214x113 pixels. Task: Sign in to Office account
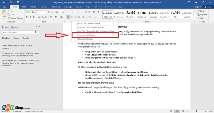click(198, 7)
